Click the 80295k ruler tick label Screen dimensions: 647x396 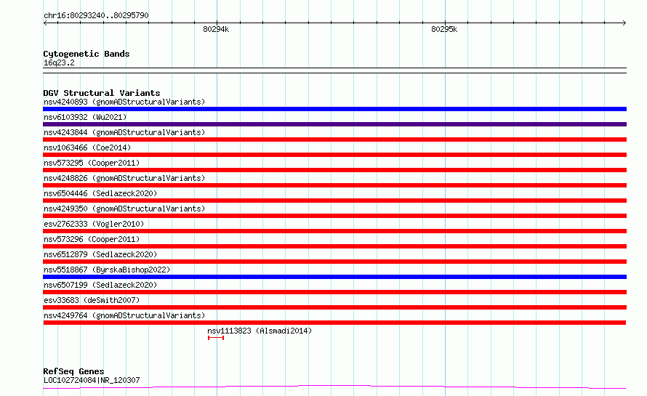click(444, 29)
